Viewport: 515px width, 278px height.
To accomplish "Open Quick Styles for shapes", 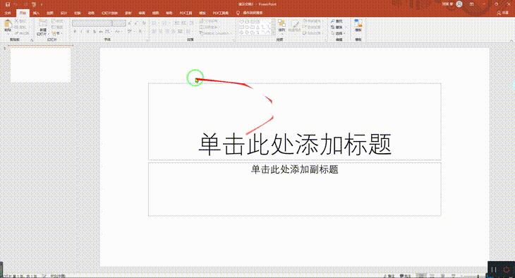I will click(x=295, y=25).
